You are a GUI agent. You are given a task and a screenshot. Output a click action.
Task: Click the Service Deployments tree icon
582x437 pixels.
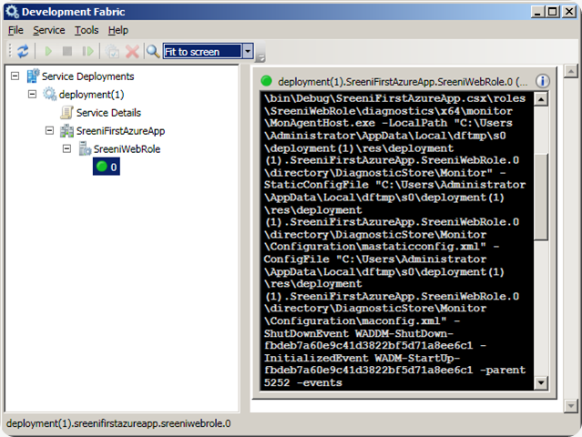33,76
